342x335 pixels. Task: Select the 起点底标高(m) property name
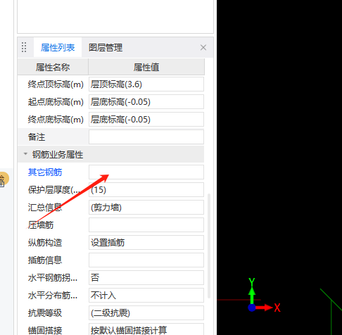click(x=56, y=102)
